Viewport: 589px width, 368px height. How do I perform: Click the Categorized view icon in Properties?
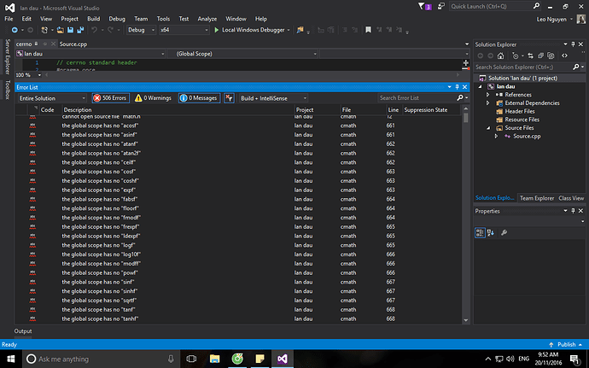(x=481, y=231)
